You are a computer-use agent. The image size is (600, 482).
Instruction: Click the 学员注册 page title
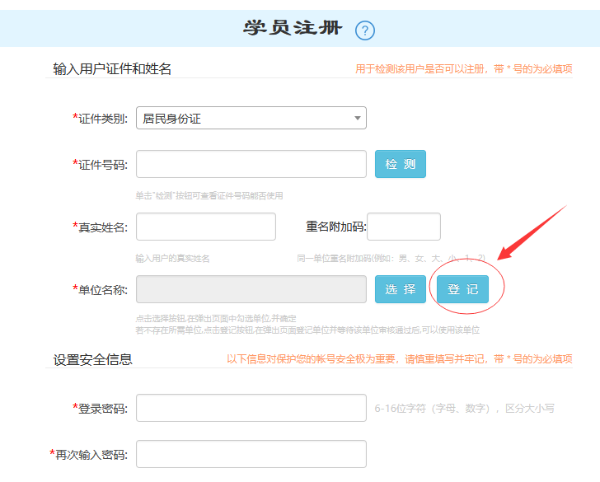(293, 29)
